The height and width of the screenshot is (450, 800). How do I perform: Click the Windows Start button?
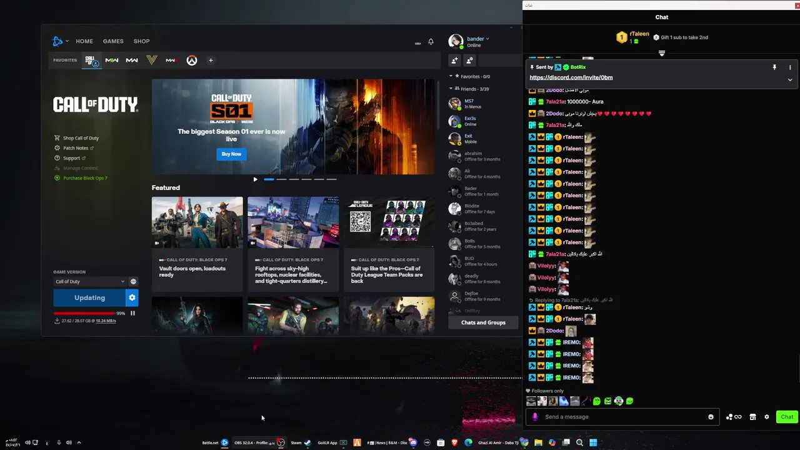coord(593,442)
